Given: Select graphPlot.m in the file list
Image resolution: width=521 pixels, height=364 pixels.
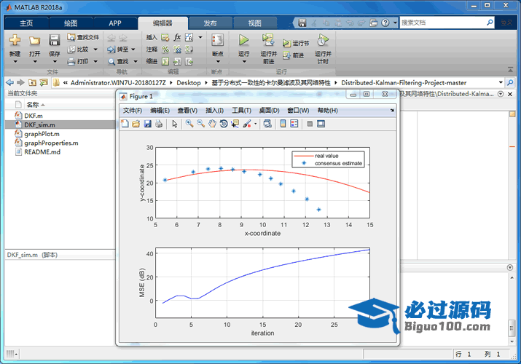Looking at the screenshot, I should (42, 134).
